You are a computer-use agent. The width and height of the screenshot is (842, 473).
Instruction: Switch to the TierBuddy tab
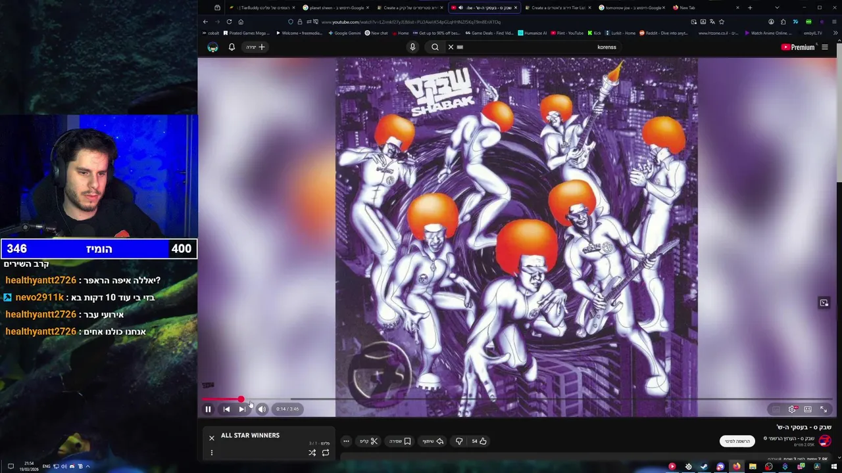pos(262,8)
